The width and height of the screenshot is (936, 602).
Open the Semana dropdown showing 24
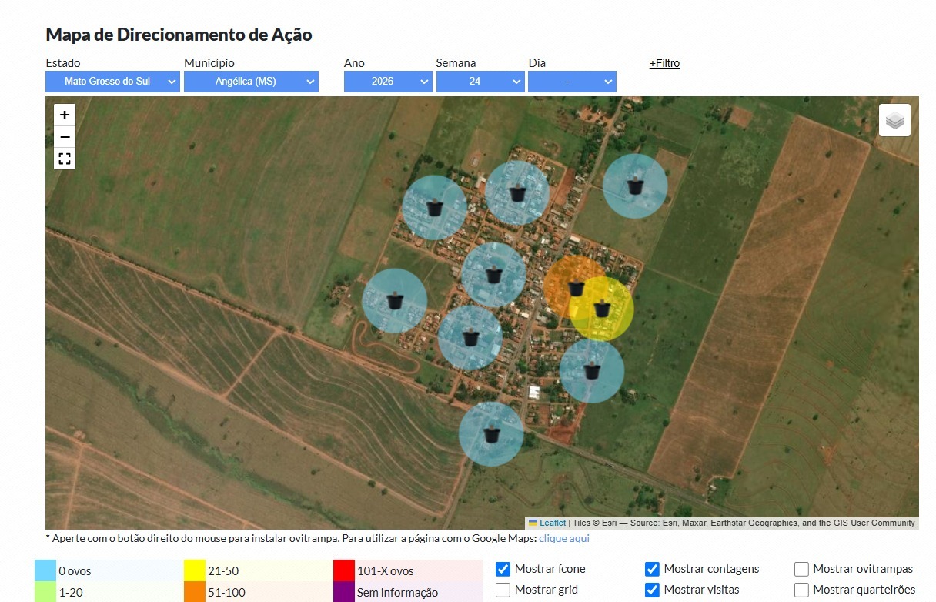pyautogui.click(x=480, y=82)
